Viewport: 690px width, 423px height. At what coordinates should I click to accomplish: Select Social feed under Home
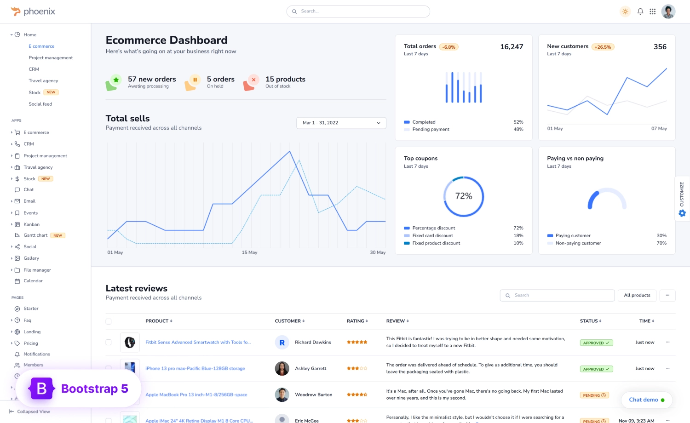point(40,104)
